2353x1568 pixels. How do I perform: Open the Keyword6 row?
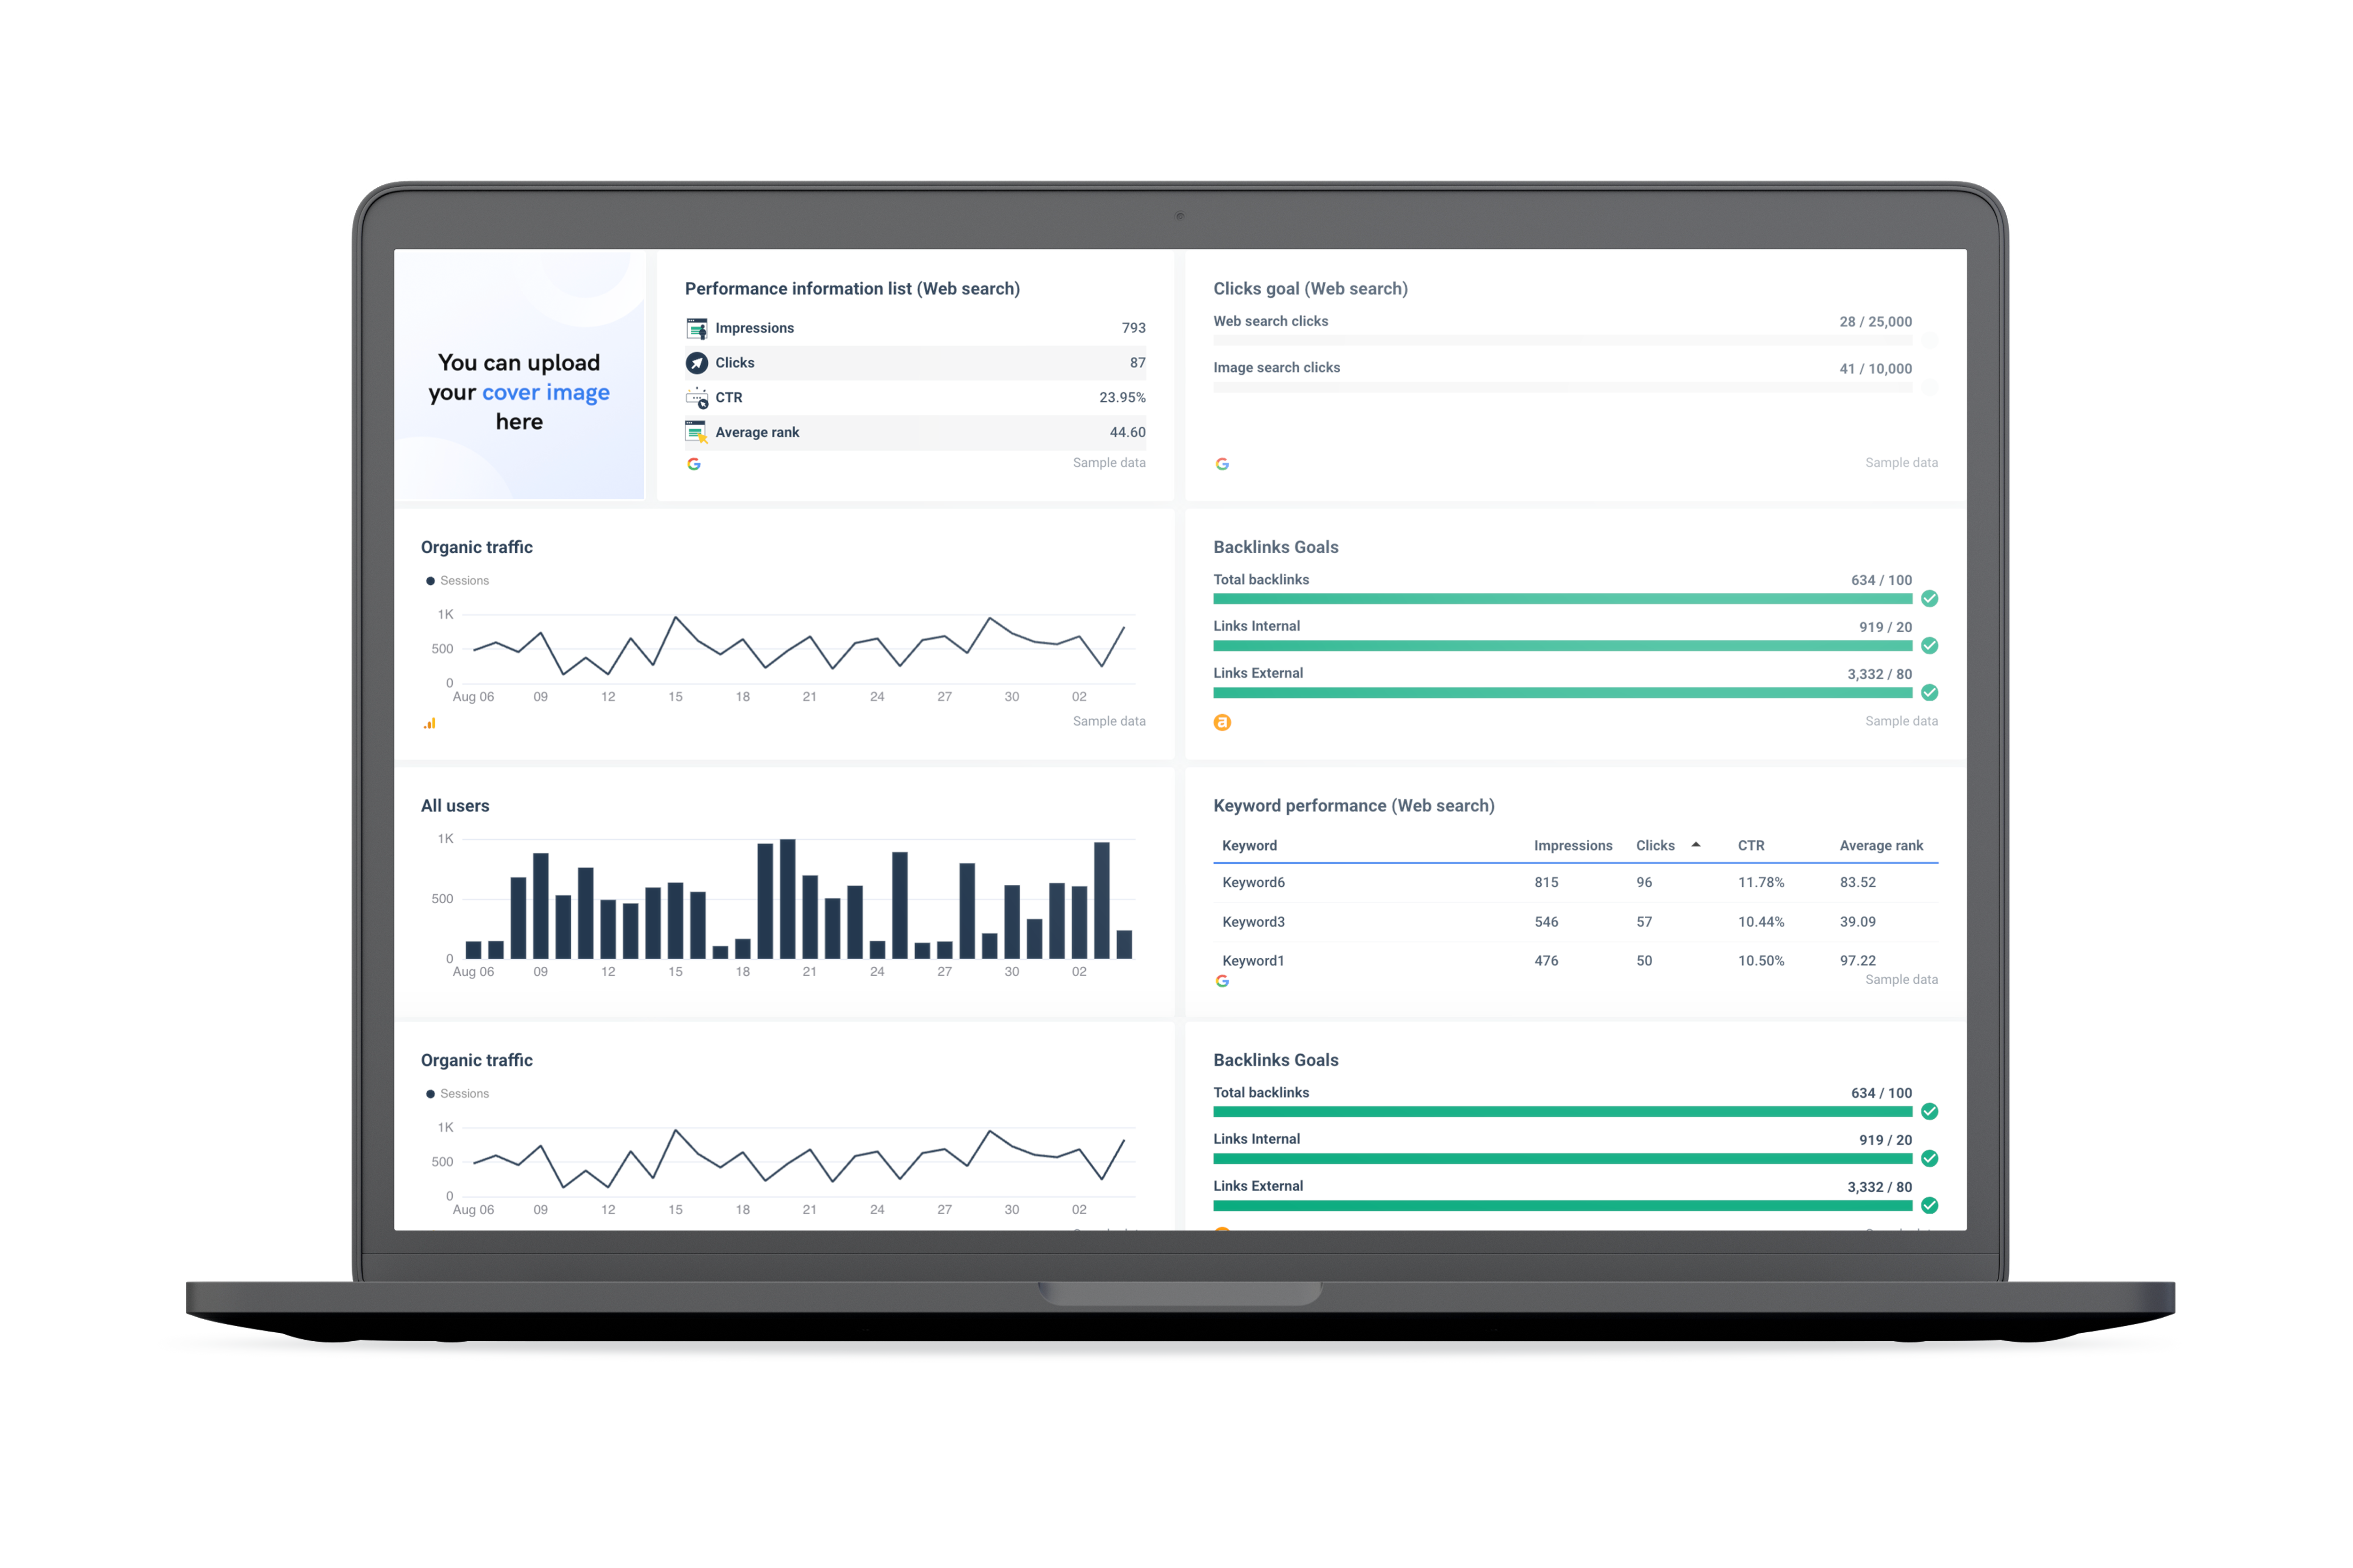click(1253, 882)
